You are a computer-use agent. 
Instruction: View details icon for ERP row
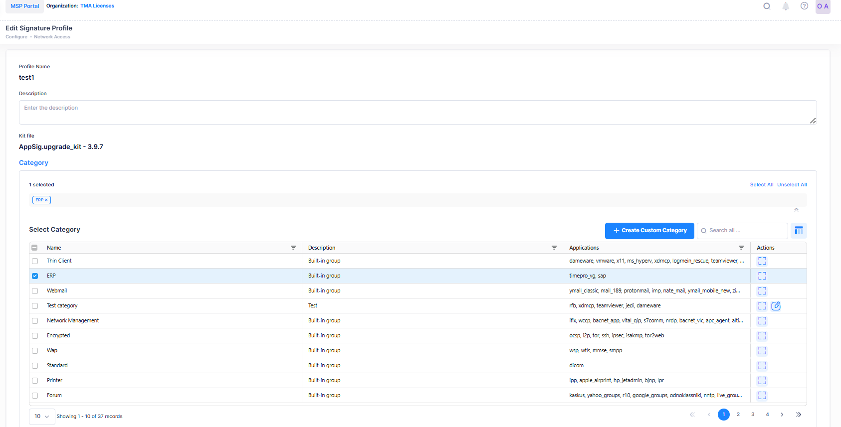coord(762,276)
